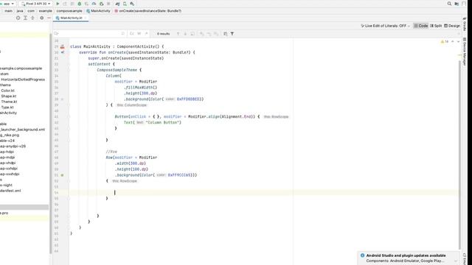Close the MainActivity.kt editor tab
The width and height of the screenshot is (472, 265).
click(x=86, y=18)
